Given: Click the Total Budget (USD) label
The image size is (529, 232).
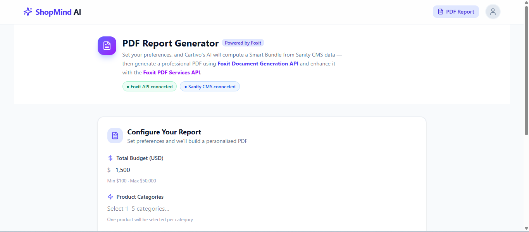Looking at the screenshot, I should [140, 158].
